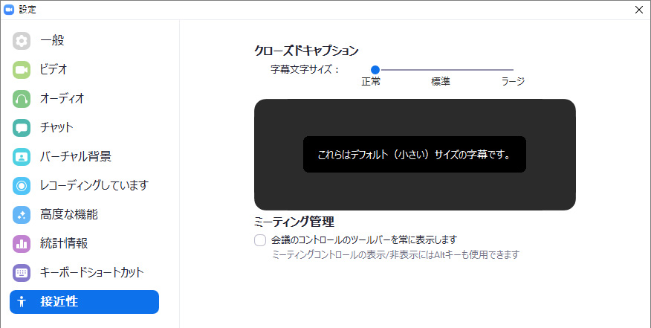Click the General settings gear icon
651x328 pixels.
click(22, 40)
